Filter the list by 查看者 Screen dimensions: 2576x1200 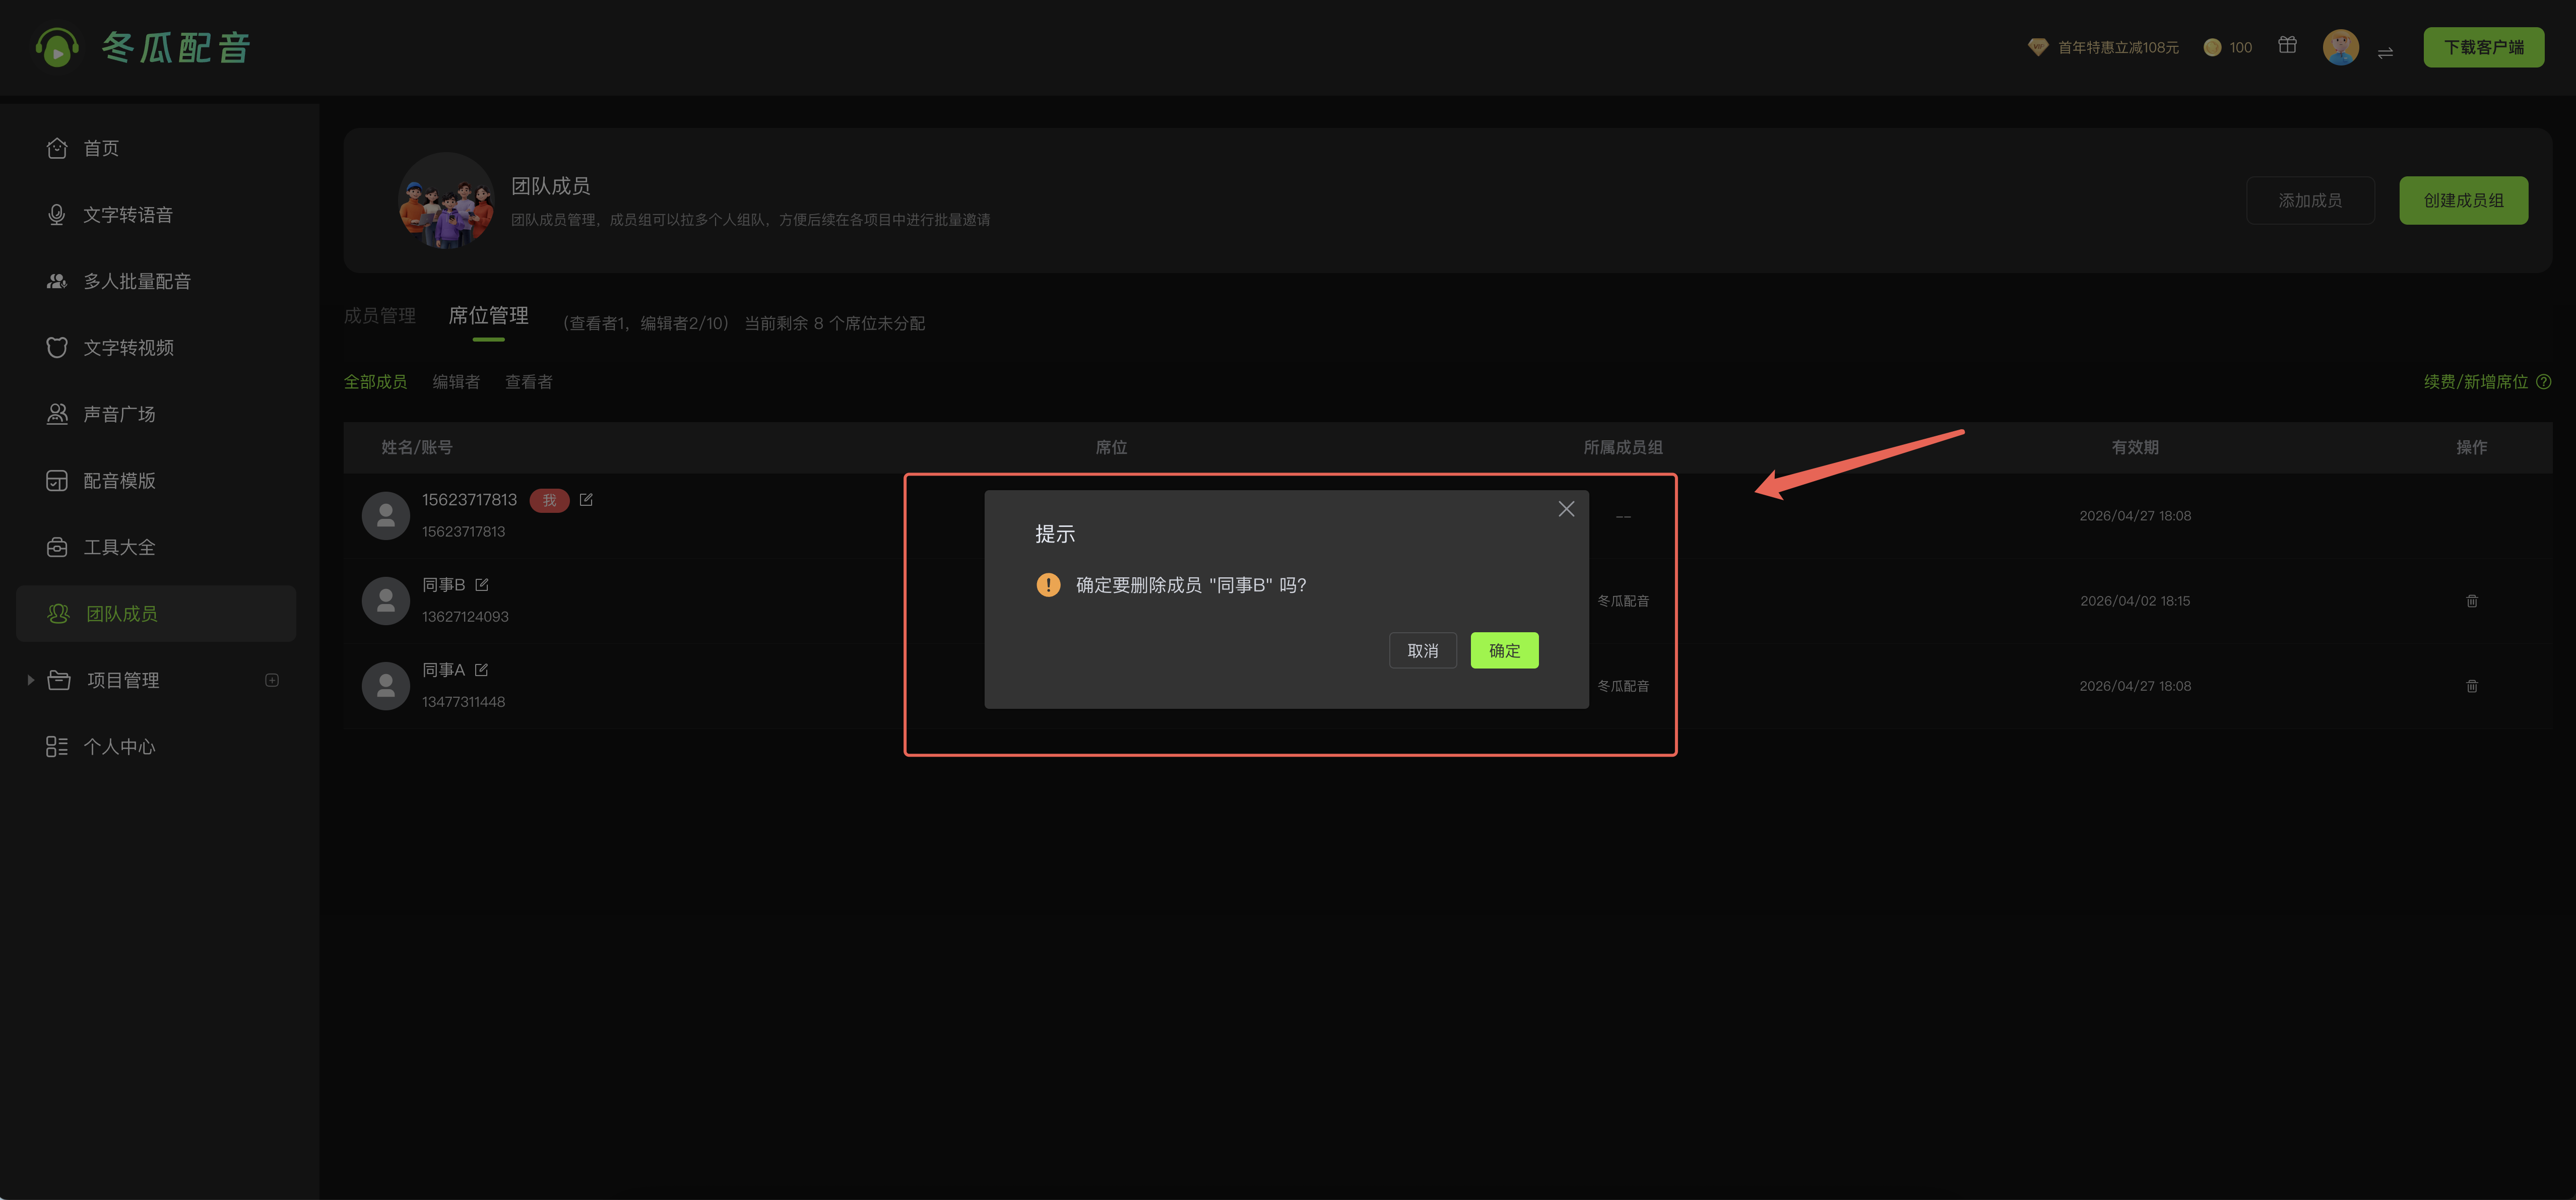click(528, 382)
